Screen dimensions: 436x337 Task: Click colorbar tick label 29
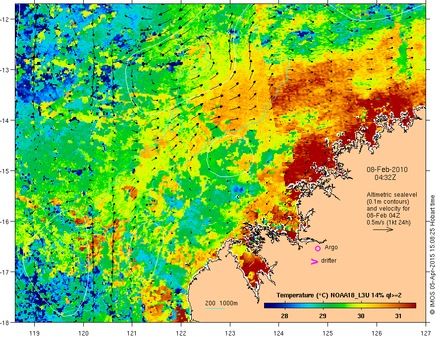click(x=323, y=316)
